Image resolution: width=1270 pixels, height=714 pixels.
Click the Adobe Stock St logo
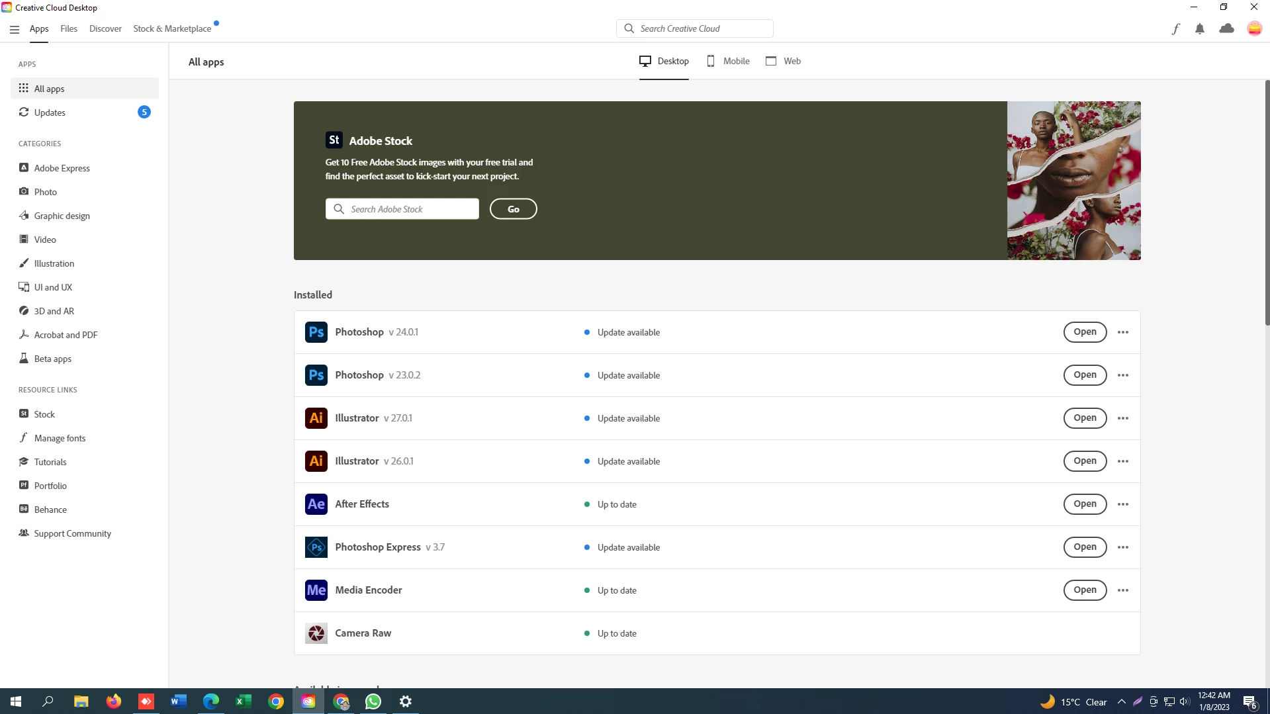pyautogui.click(x=334, y=140)
